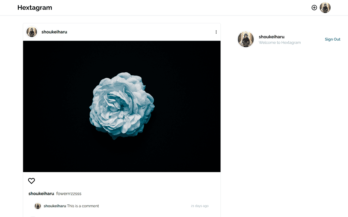
Task: Open shoukeiharu username in post header
Action: pos(54,32)
